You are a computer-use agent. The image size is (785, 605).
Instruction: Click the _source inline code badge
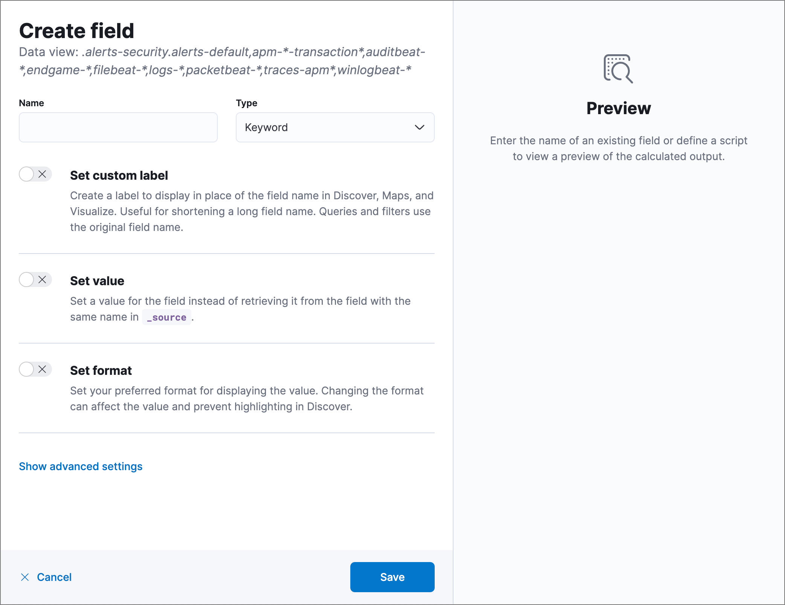(166, 317)
